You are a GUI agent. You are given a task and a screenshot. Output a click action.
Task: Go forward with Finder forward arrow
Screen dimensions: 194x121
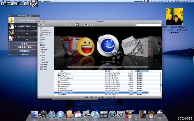pyautogui.click(x=43, y=25)
